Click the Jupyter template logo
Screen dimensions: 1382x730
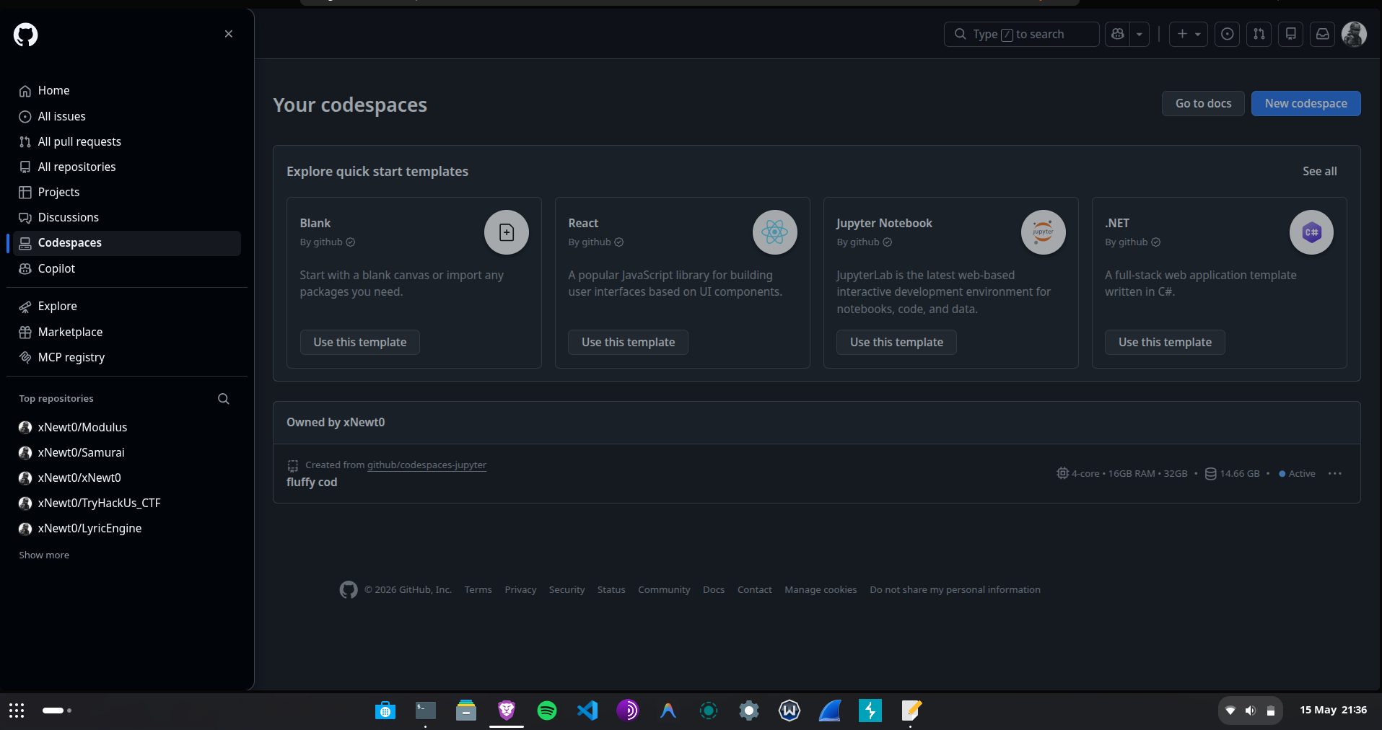point(1044,232)
